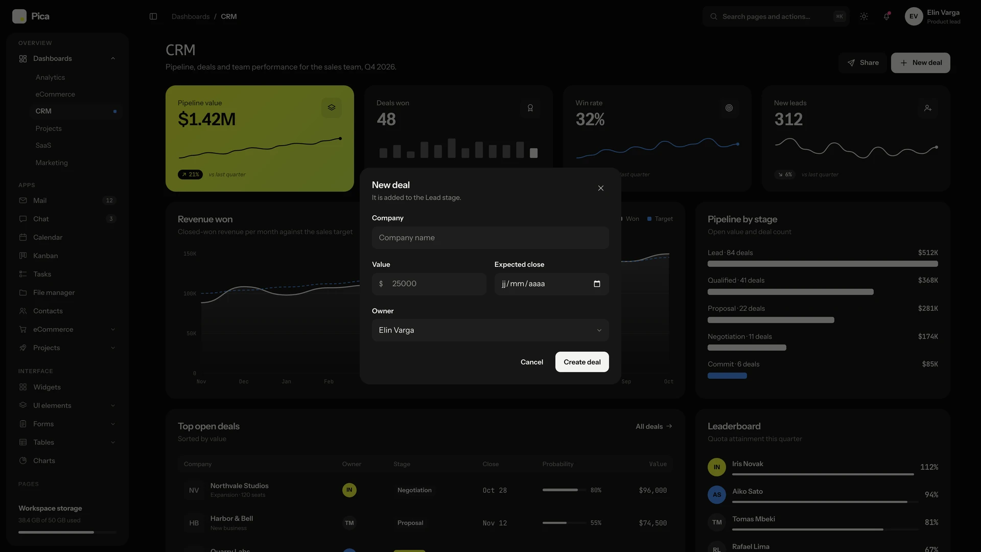981x552 pixels.
Task: Click the Share button
Action: point(863,63)
